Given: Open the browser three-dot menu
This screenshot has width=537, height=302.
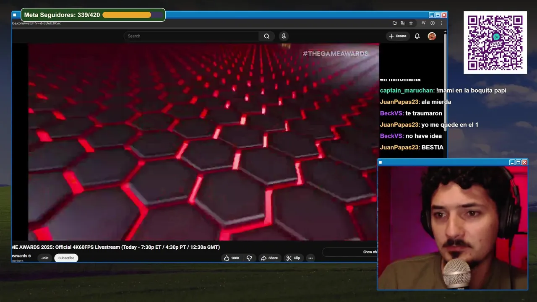Looking at the screenshot, I should pos(441,23).
